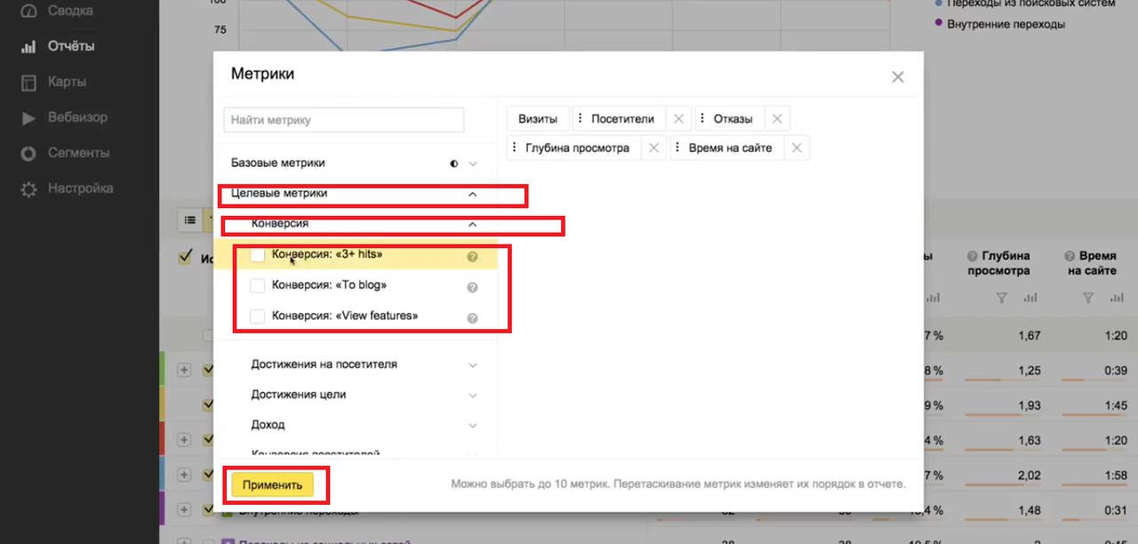Open Настройка settings in the sidebar
The width and height of the screenshot is (1138, 544).
[80, 188]
